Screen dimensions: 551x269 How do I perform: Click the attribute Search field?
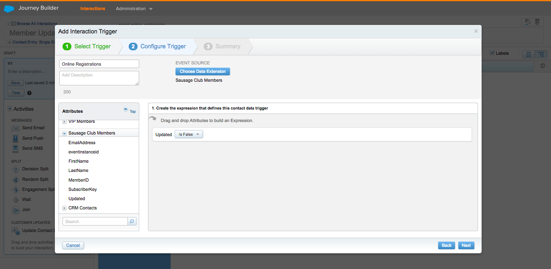click(95, 221)
